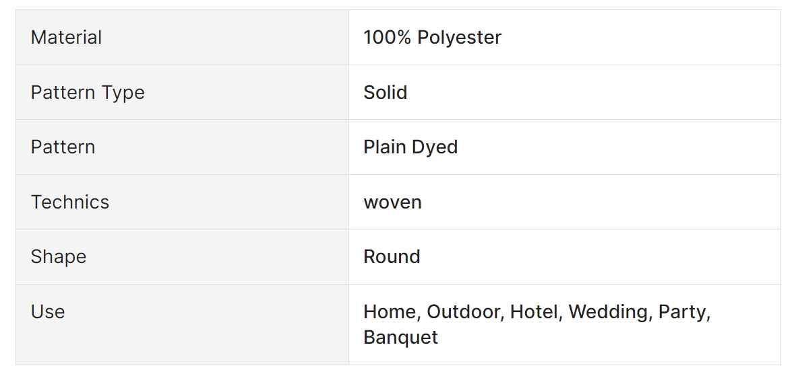This screenshot has height=374, width=794.
Task: Click the Technics row label
Action: [69, 202]
